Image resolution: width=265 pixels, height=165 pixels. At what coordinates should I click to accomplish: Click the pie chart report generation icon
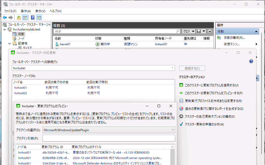(x=181, y=109)
